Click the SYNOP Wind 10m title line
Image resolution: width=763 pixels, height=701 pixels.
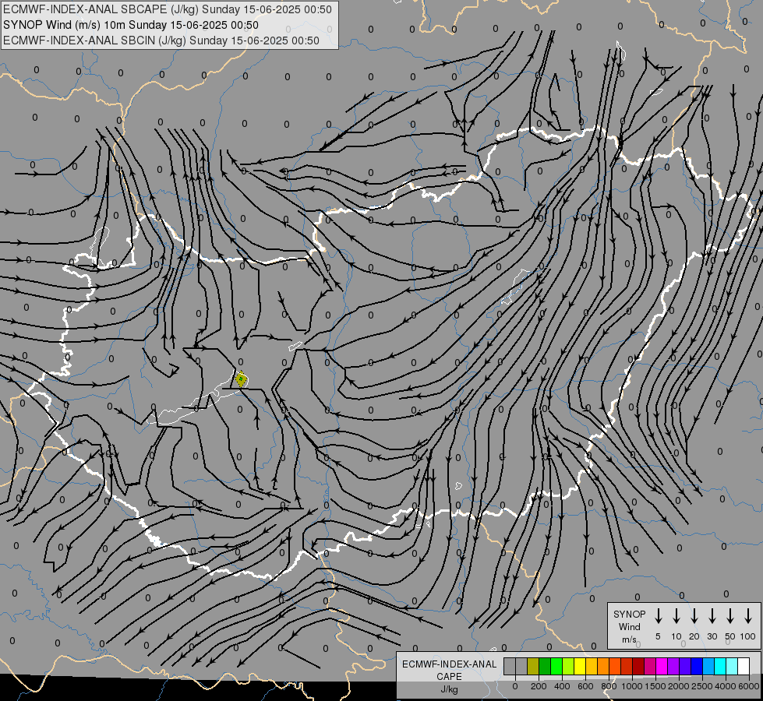[x=130, y=25]
